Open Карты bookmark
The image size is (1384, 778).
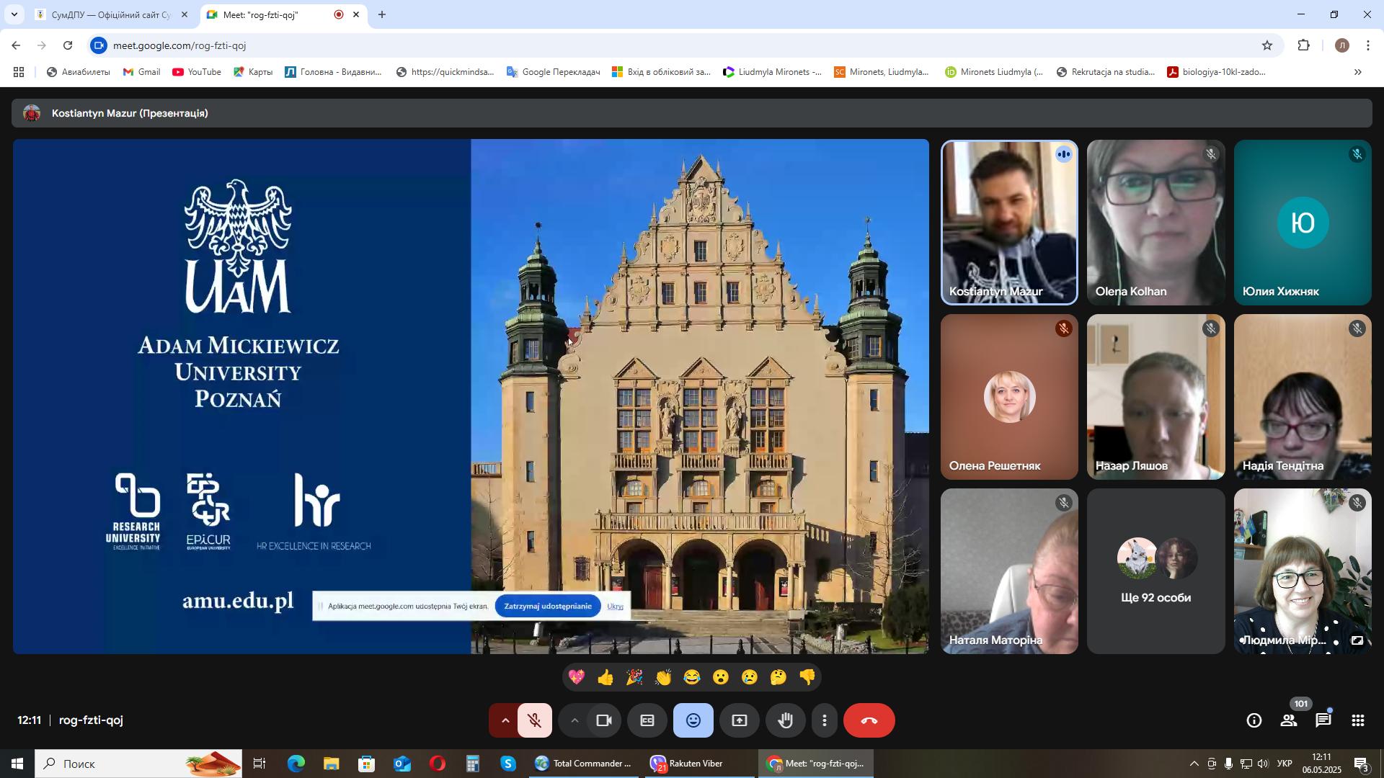point(253,72)
